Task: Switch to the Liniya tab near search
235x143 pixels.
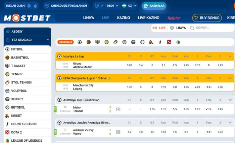Action: click(178, 28)
